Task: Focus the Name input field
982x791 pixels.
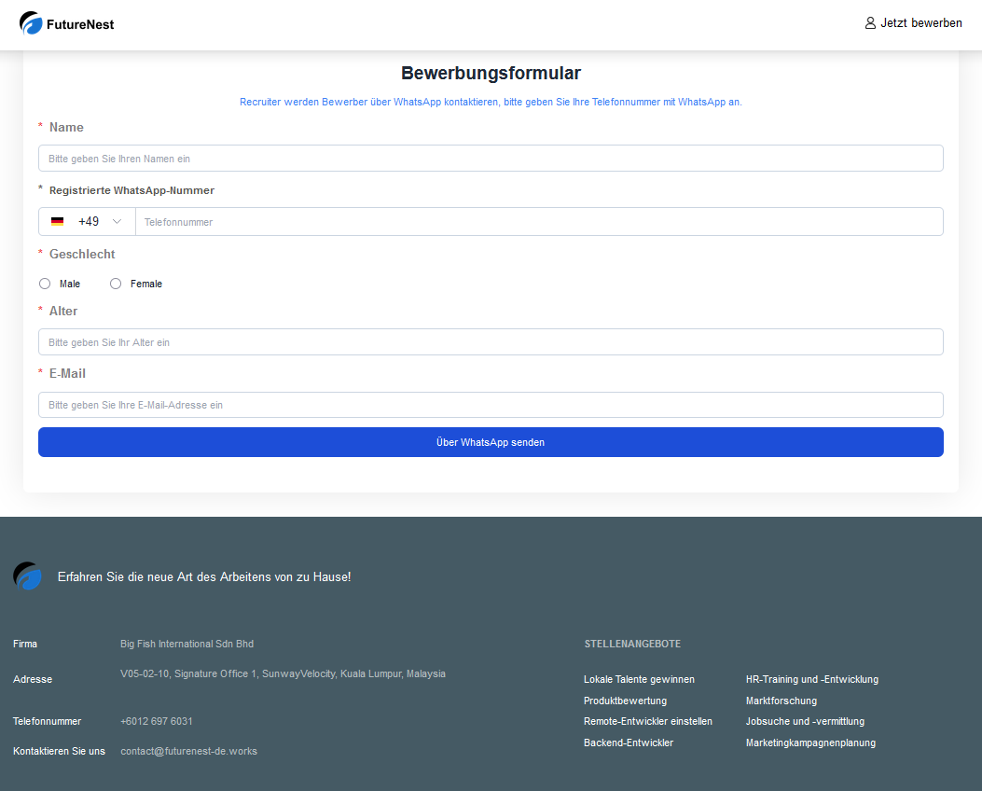Action: click(x=491, y=159)
